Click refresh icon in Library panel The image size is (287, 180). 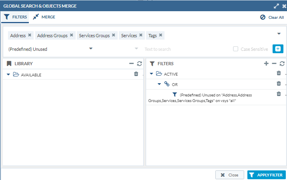pos(139,64)
